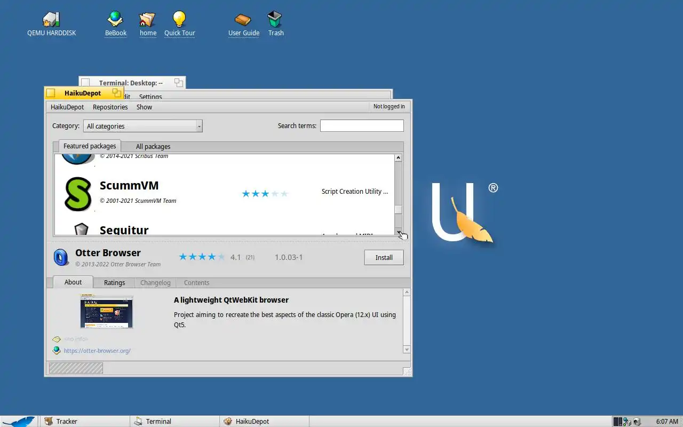Select the Changelog tab

coord(155,283)
